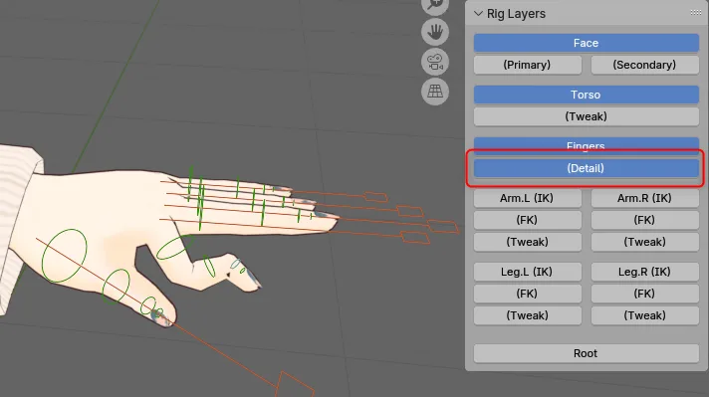Toggle the Face rig layer
The image size is (709, 397).
pyautogui.click(x=586, y=43)
